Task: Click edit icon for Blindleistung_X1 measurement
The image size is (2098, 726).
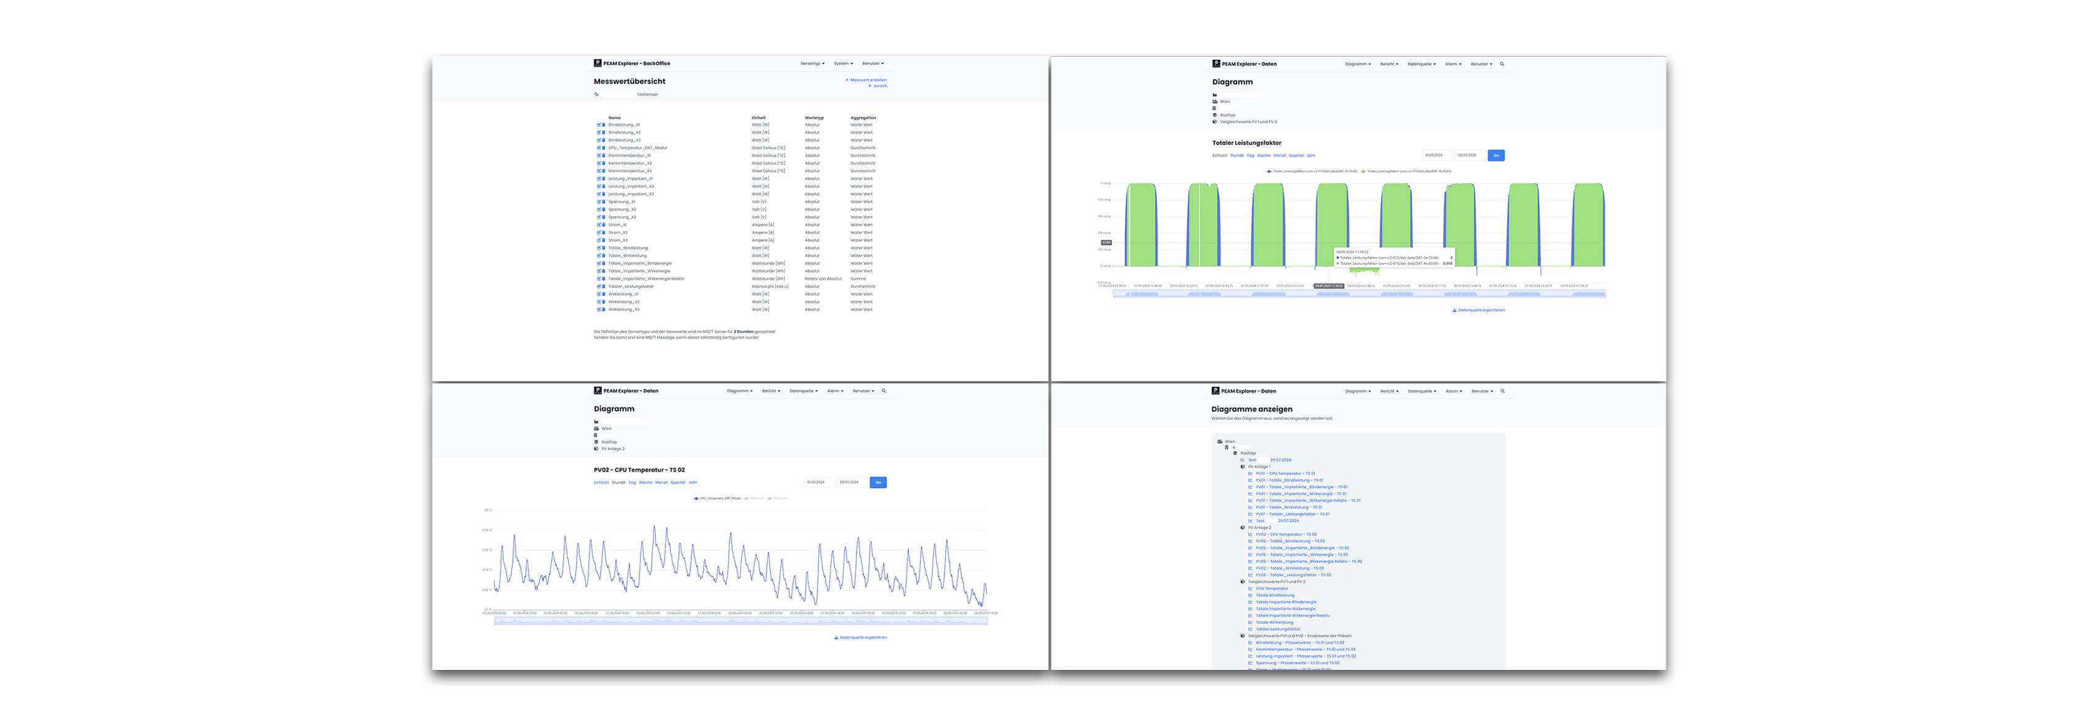Action: (599, 124)
